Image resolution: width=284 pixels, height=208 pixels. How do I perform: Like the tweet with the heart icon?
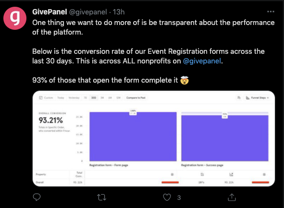(x=167, y=197)
